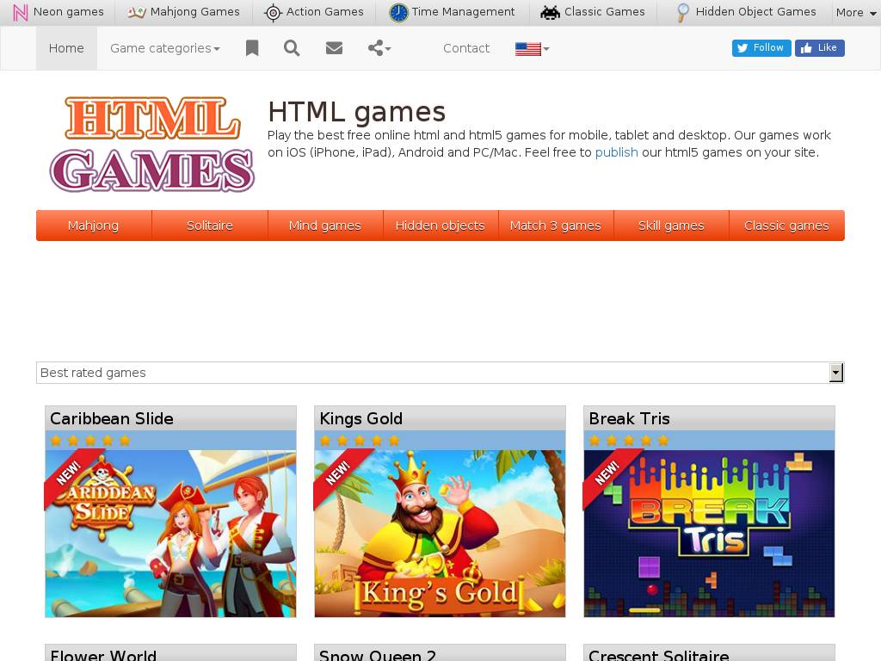Open the US flag language dropdown
The image size is (881, 661).
tap(532, 49)
